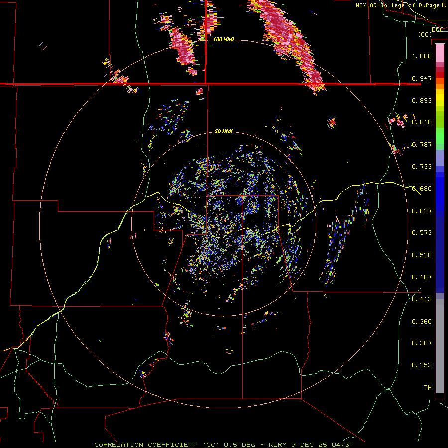Click the 9 DEC 25 04:37 timestamp
448x448 pixels.
click(x=323, y=445)
